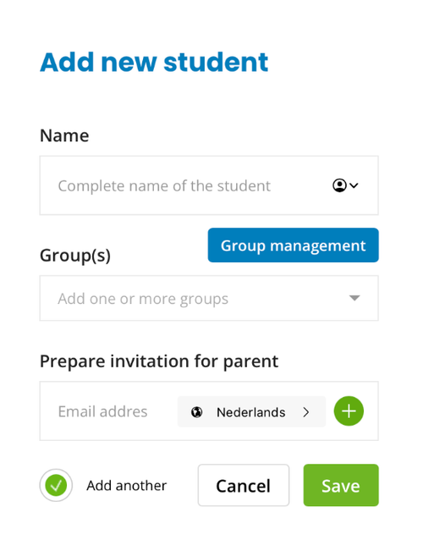423x551 pixels.
Task: Click the 'Add one or more groups' field
Action: click(209, 298)
